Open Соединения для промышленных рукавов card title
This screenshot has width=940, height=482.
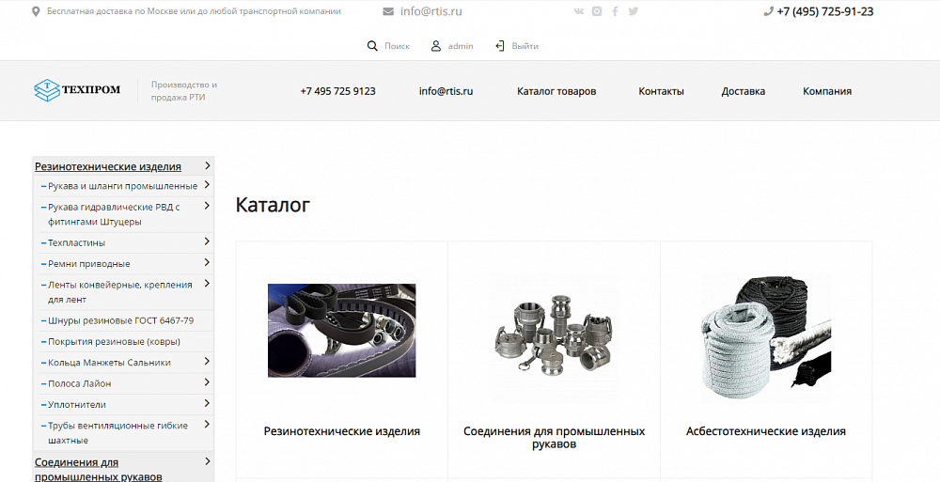554,438
